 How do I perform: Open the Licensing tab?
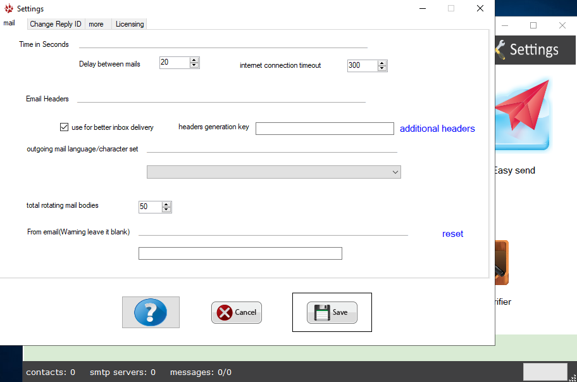(x=130, y=24)
